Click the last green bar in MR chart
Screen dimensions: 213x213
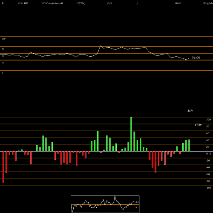tap(189, 145)
